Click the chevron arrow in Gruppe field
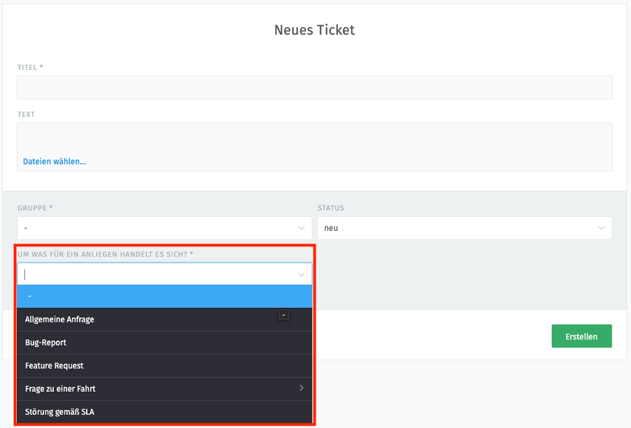This screenshot has height=428, width=631. point(302,228)
